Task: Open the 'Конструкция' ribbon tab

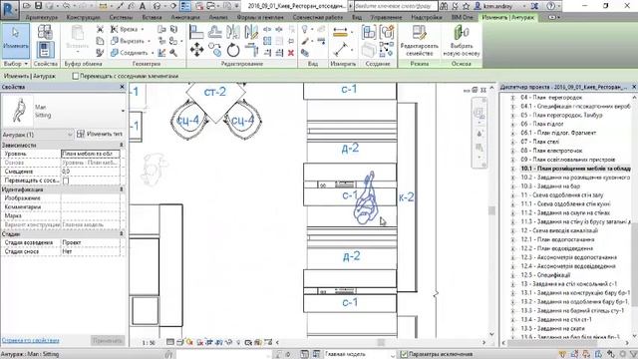Action: (x=83, y=18)
